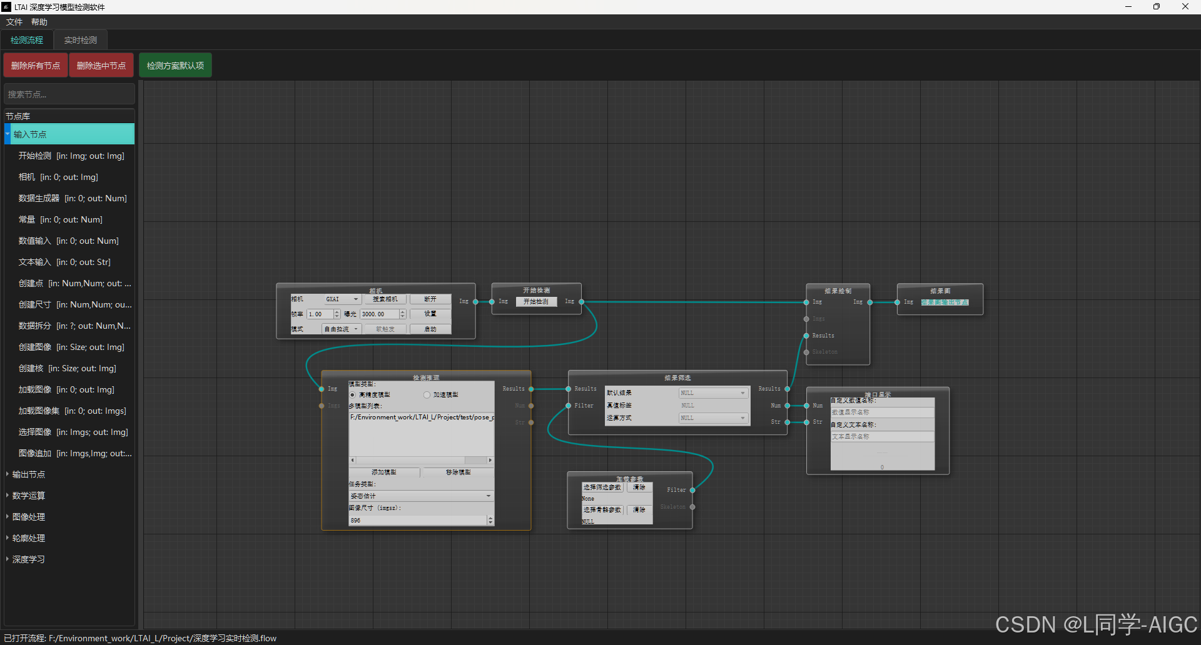
Task: Expand the 输出节点 category
Action: (8, 474)
